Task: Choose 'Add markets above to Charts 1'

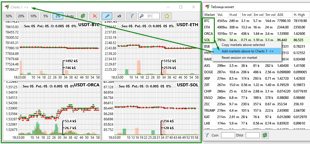Action: 247,51
